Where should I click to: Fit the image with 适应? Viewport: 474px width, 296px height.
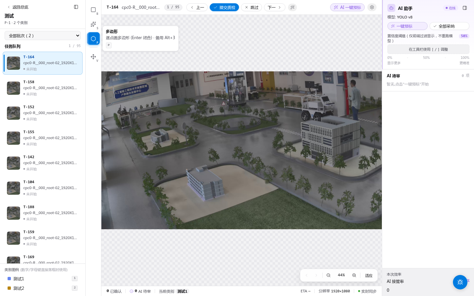369,276
